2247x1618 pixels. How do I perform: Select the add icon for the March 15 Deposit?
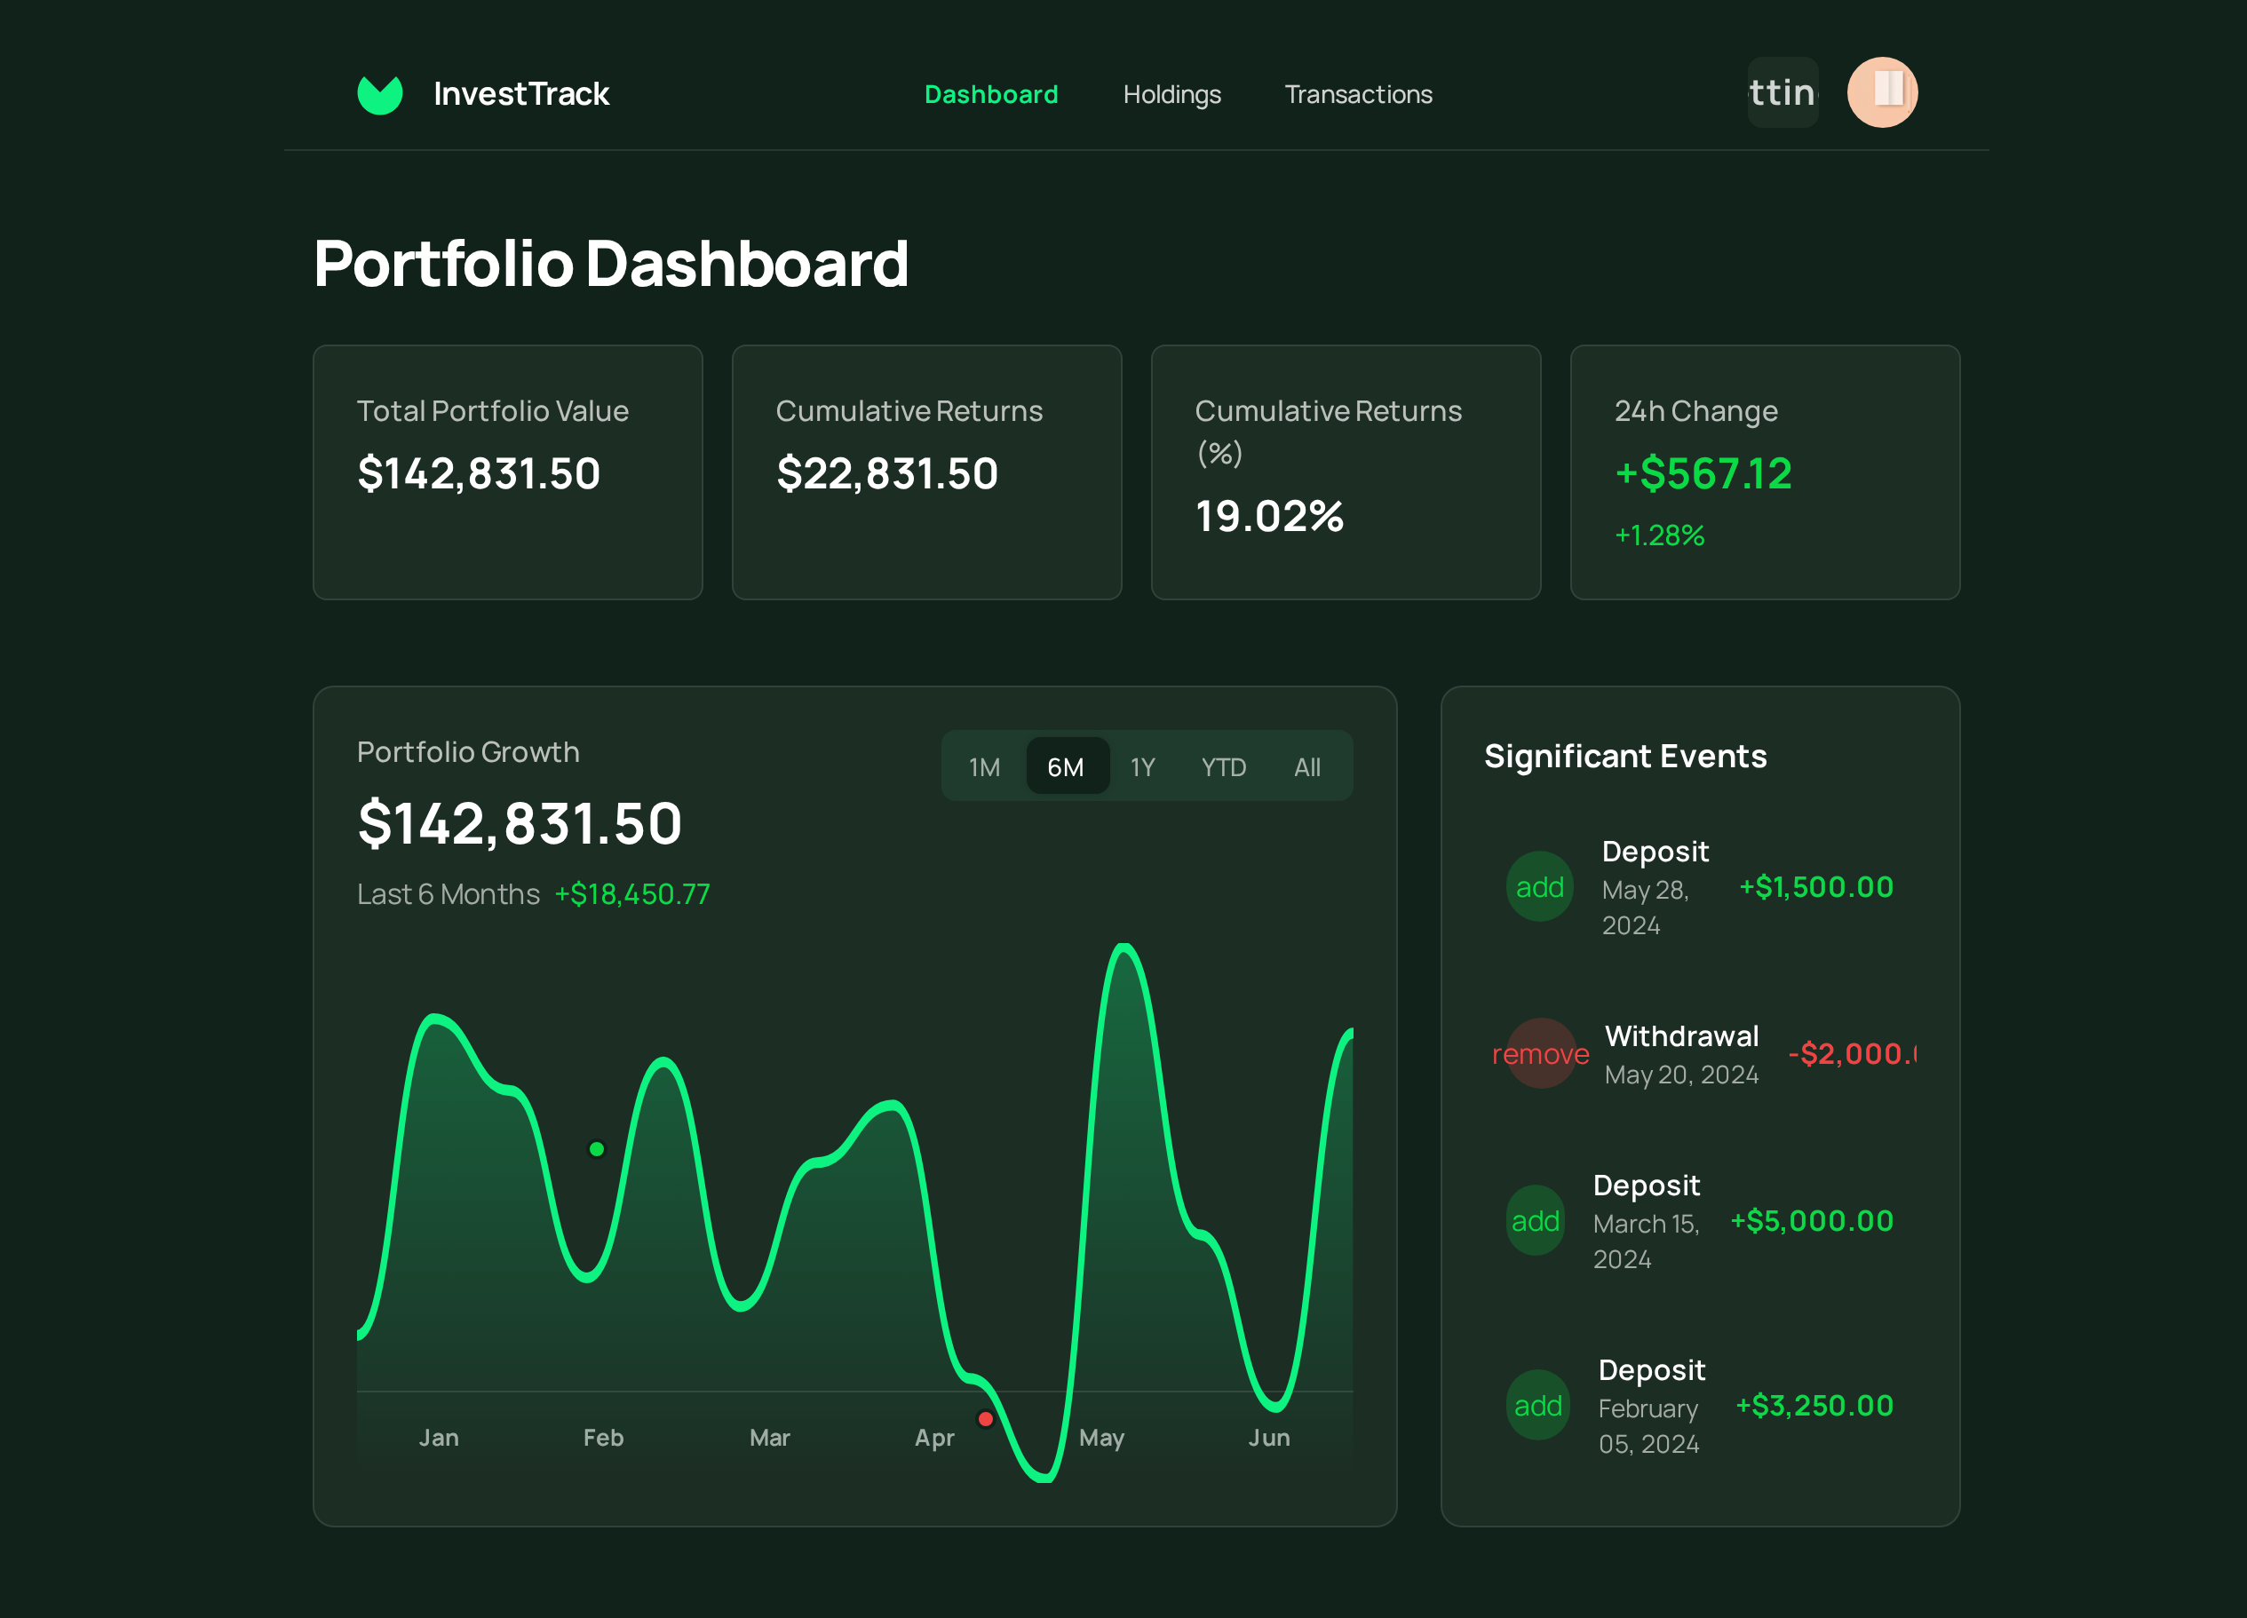coord(1535,1219)
